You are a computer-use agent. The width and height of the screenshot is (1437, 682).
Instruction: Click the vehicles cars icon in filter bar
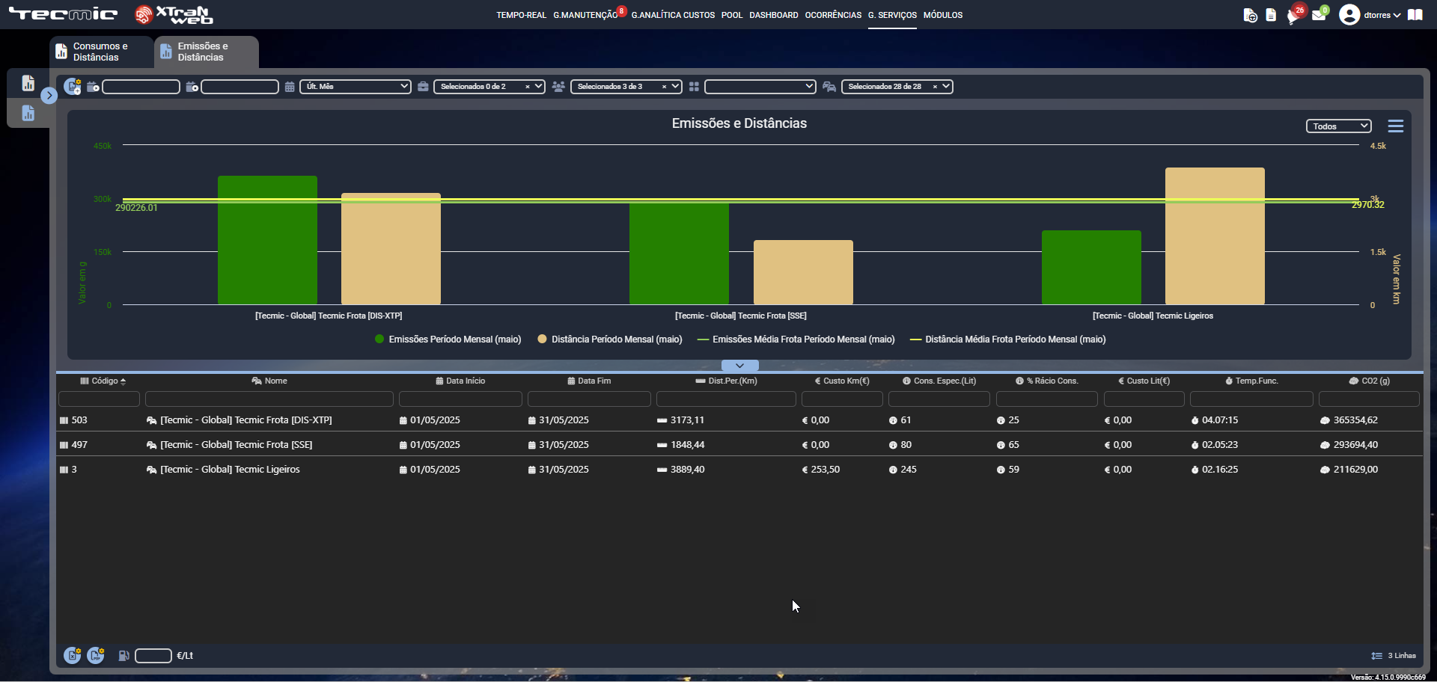tap(829, 87)
